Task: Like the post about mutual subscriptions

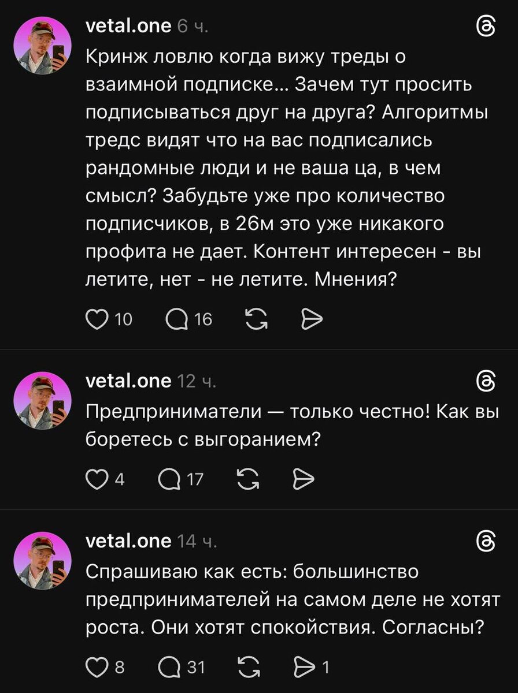Action: coord(95,318)
